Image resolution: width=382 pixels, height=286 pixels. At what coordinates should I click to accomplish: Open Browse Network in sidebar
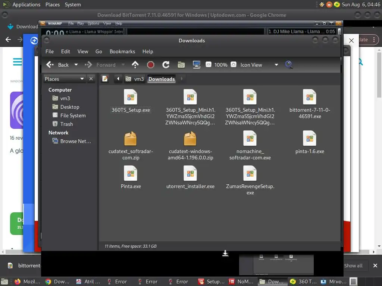(72, 141)
